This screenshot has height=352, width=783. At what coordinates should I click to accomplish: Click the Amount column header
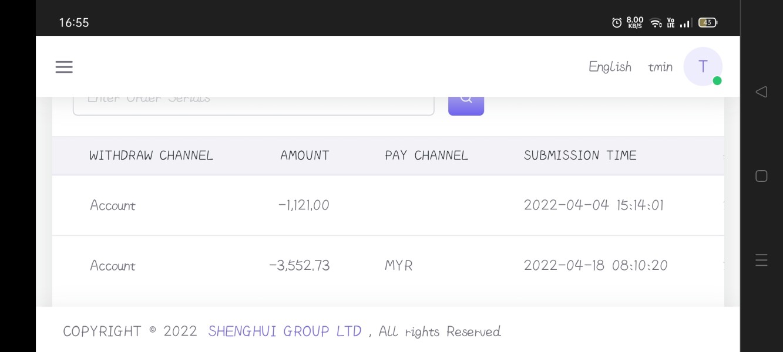pos(304,155)
